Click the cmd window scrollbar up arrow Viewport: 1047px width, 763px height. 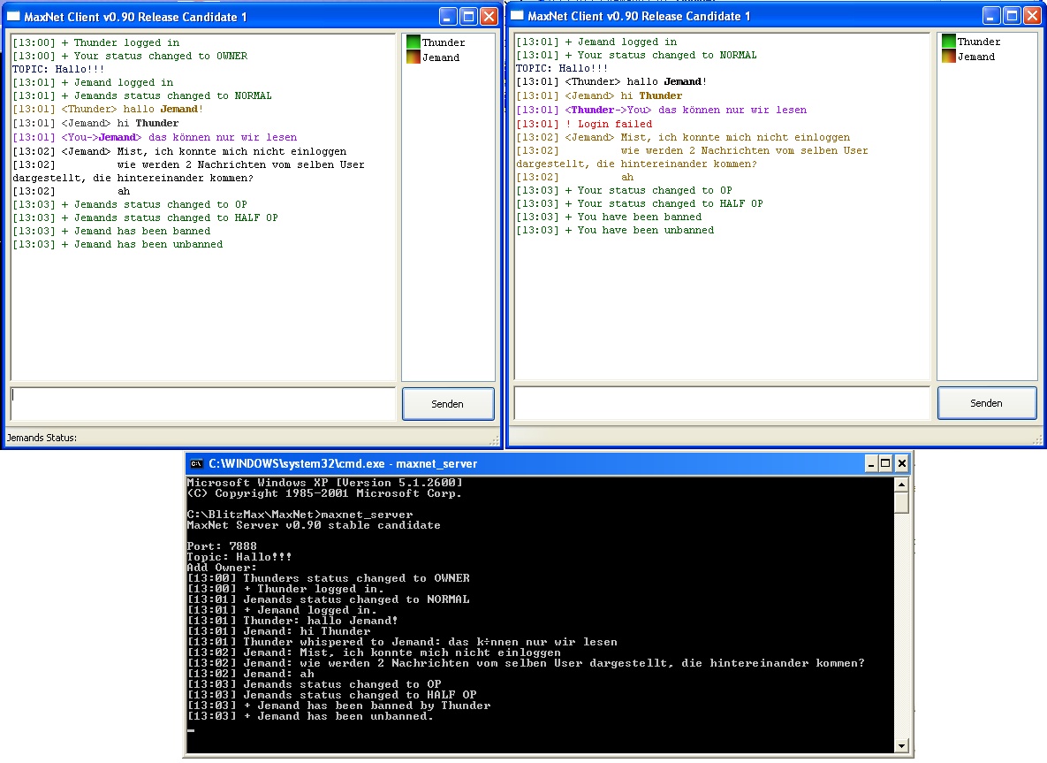pos(901,485)
